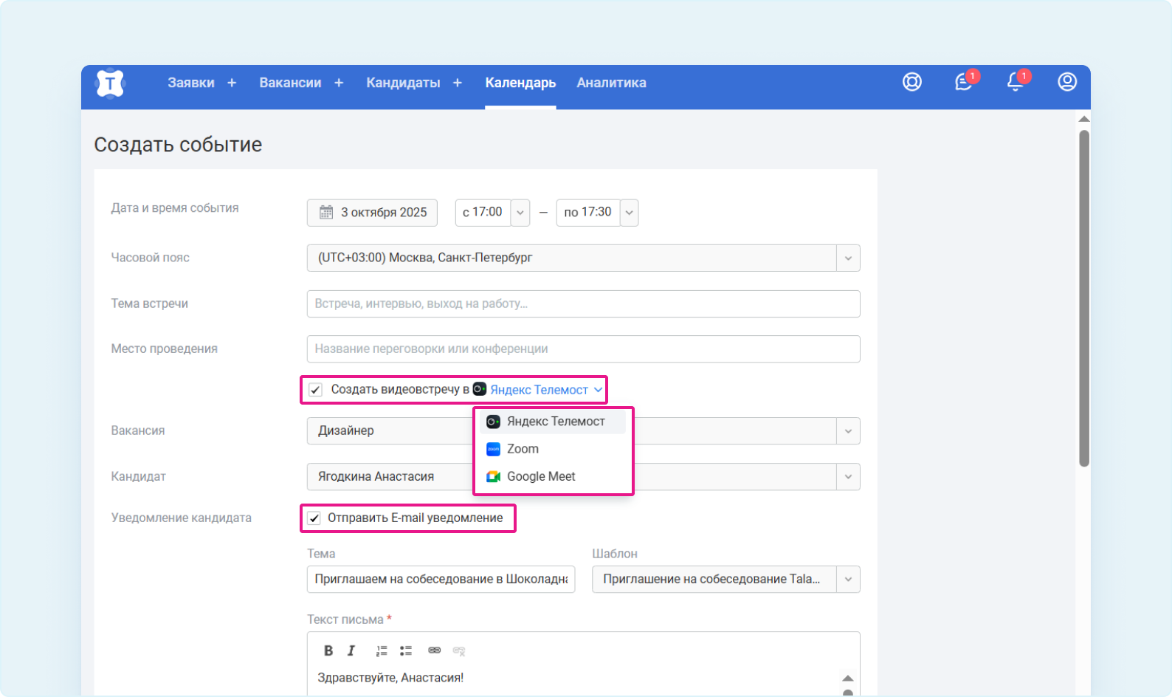The image size is (1172, 697).
Task: Click the insert link icon
Action: (434, 650)
